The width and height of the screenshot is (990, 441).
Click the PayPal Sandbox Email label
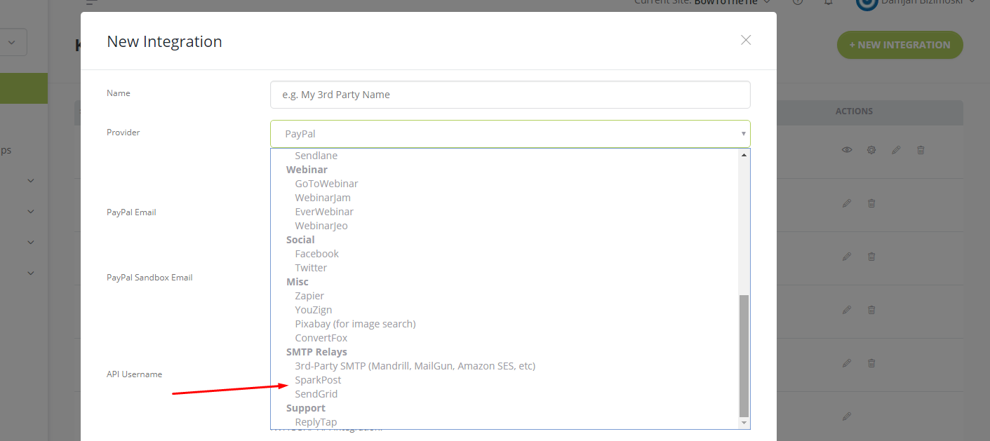tap(149, 277)
